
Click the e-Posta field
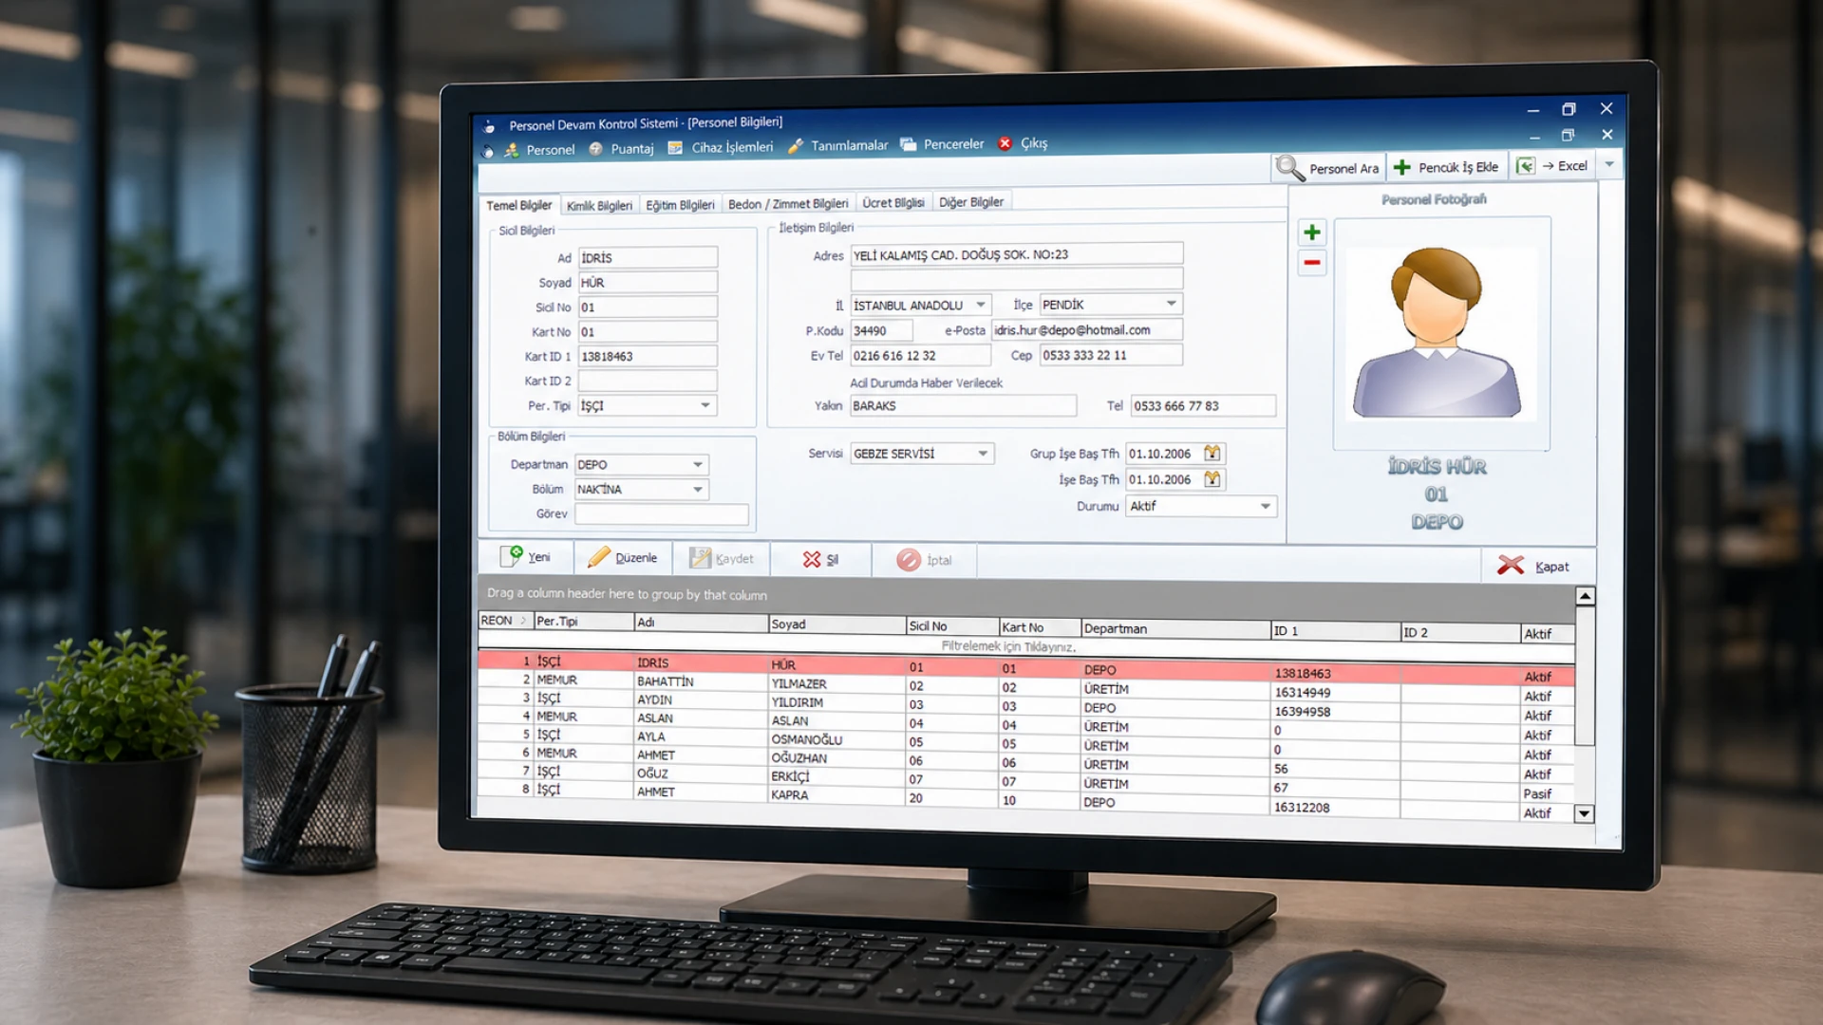(1087, 330)
